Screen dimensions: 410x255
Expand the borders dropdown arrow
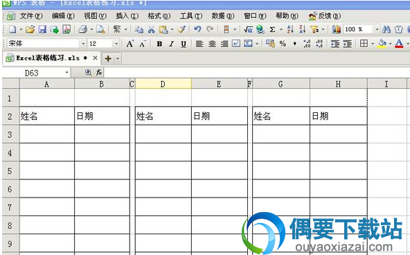click(373, 44)
